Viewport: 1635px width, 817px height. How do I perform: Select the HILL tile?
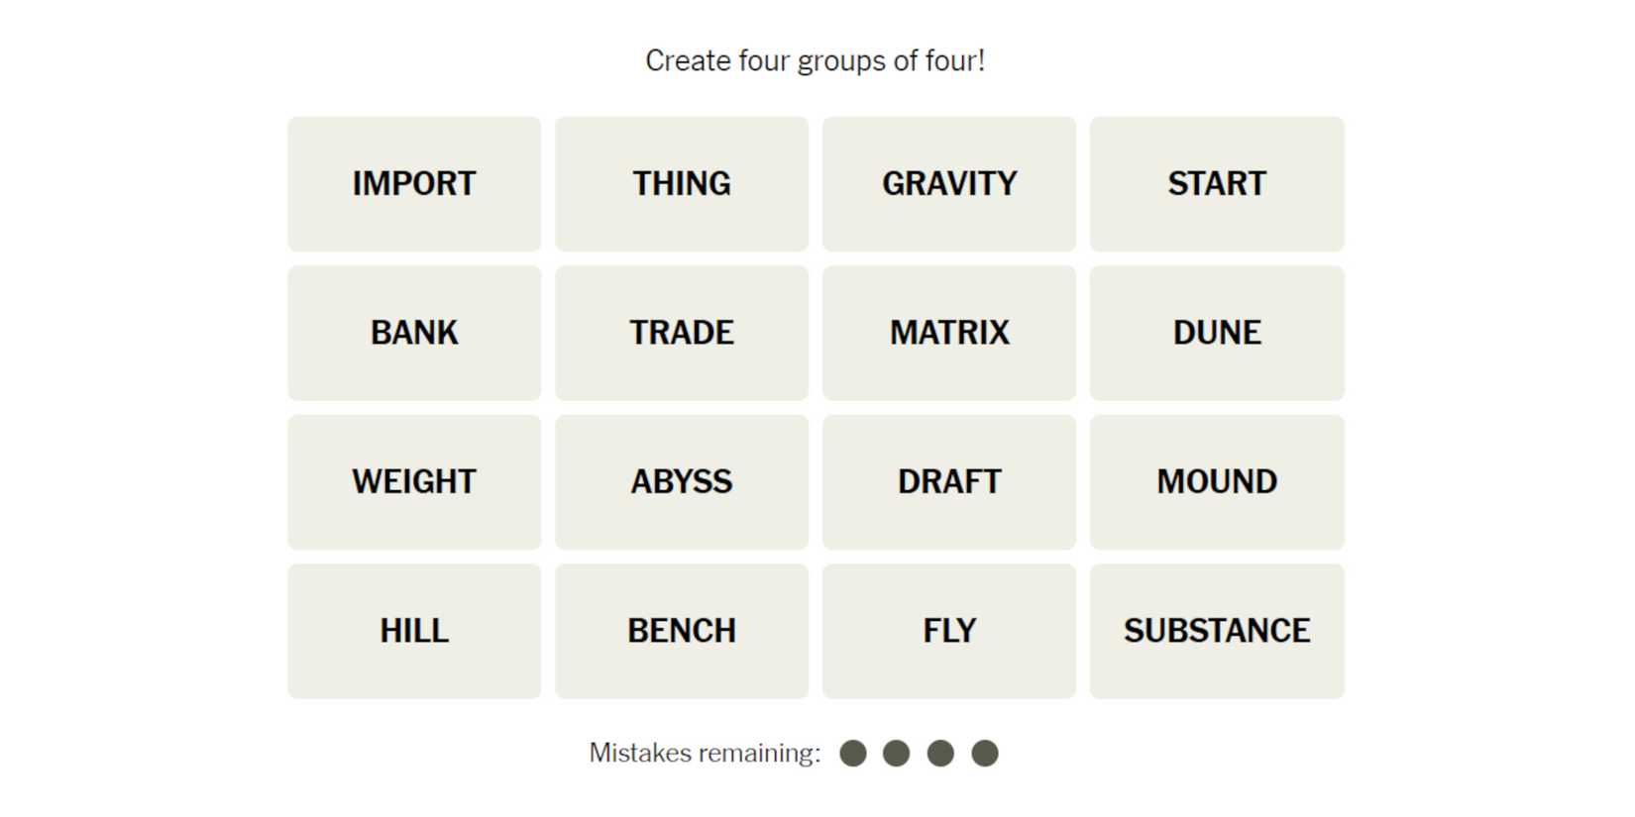(414, 631)
